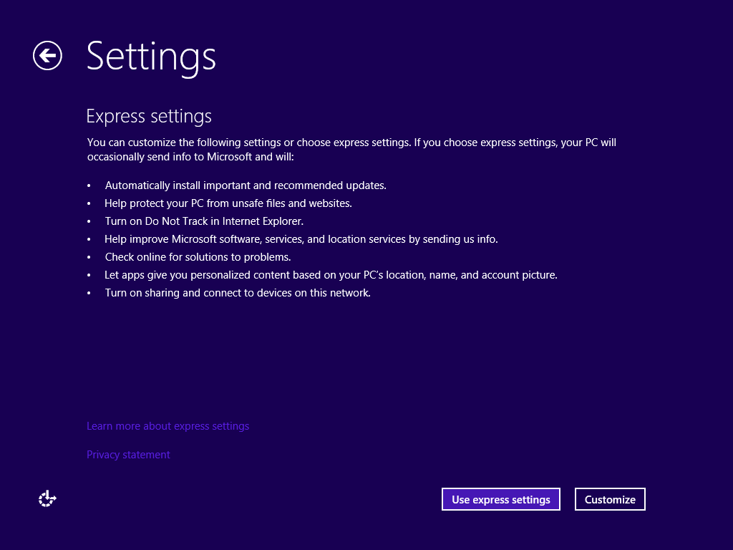Viewport: 733px width, 550px height.
Task: Click the Do Not Track in Internet Explorer line
Action: pyautogui.click(x=204, y=221)
